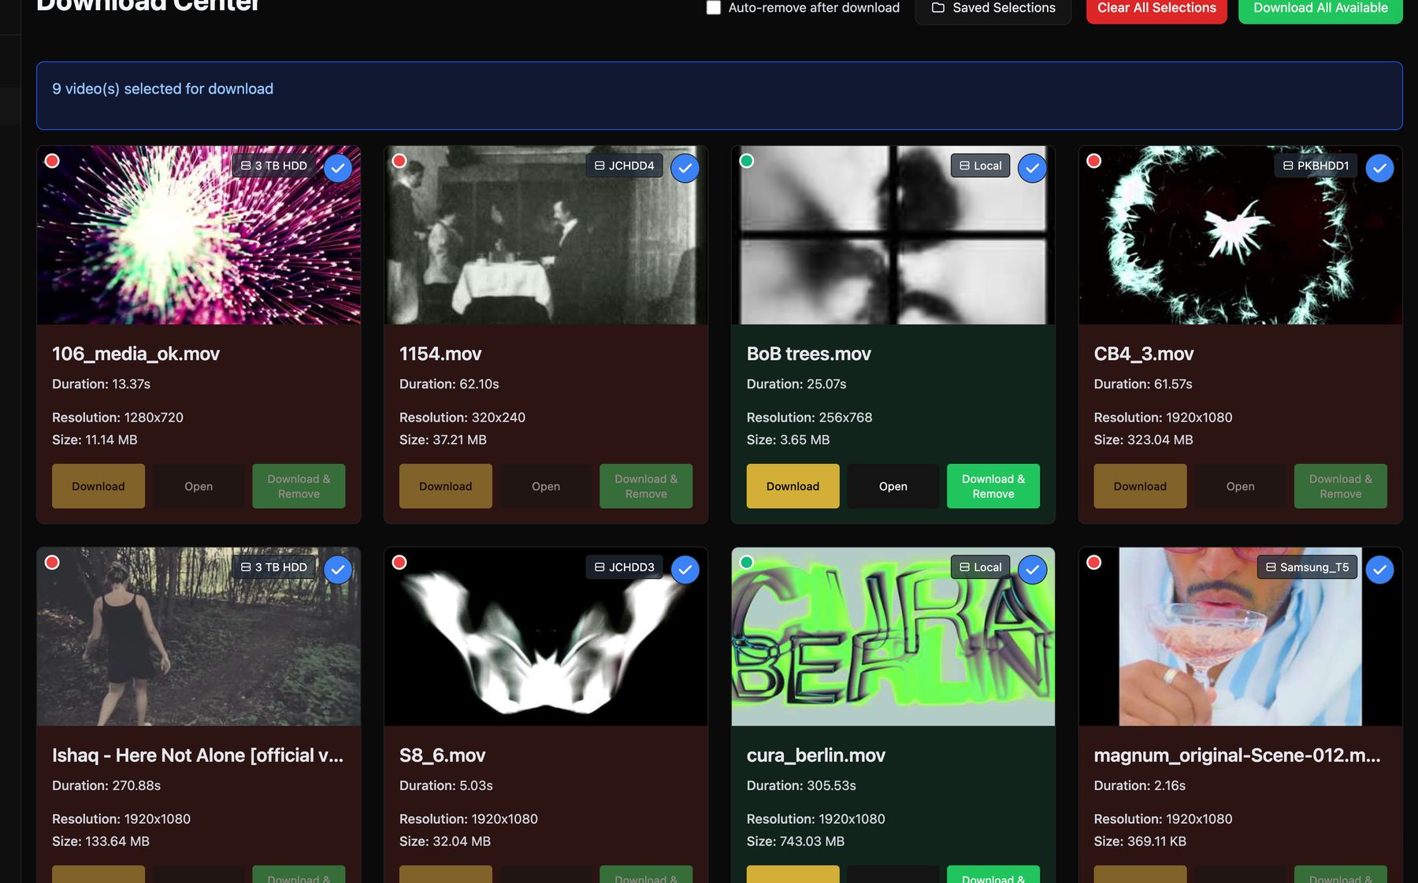Click the JCHDD4 drive badge on 1154.mov
This screenshot has width=1418, height=883.
625,165
